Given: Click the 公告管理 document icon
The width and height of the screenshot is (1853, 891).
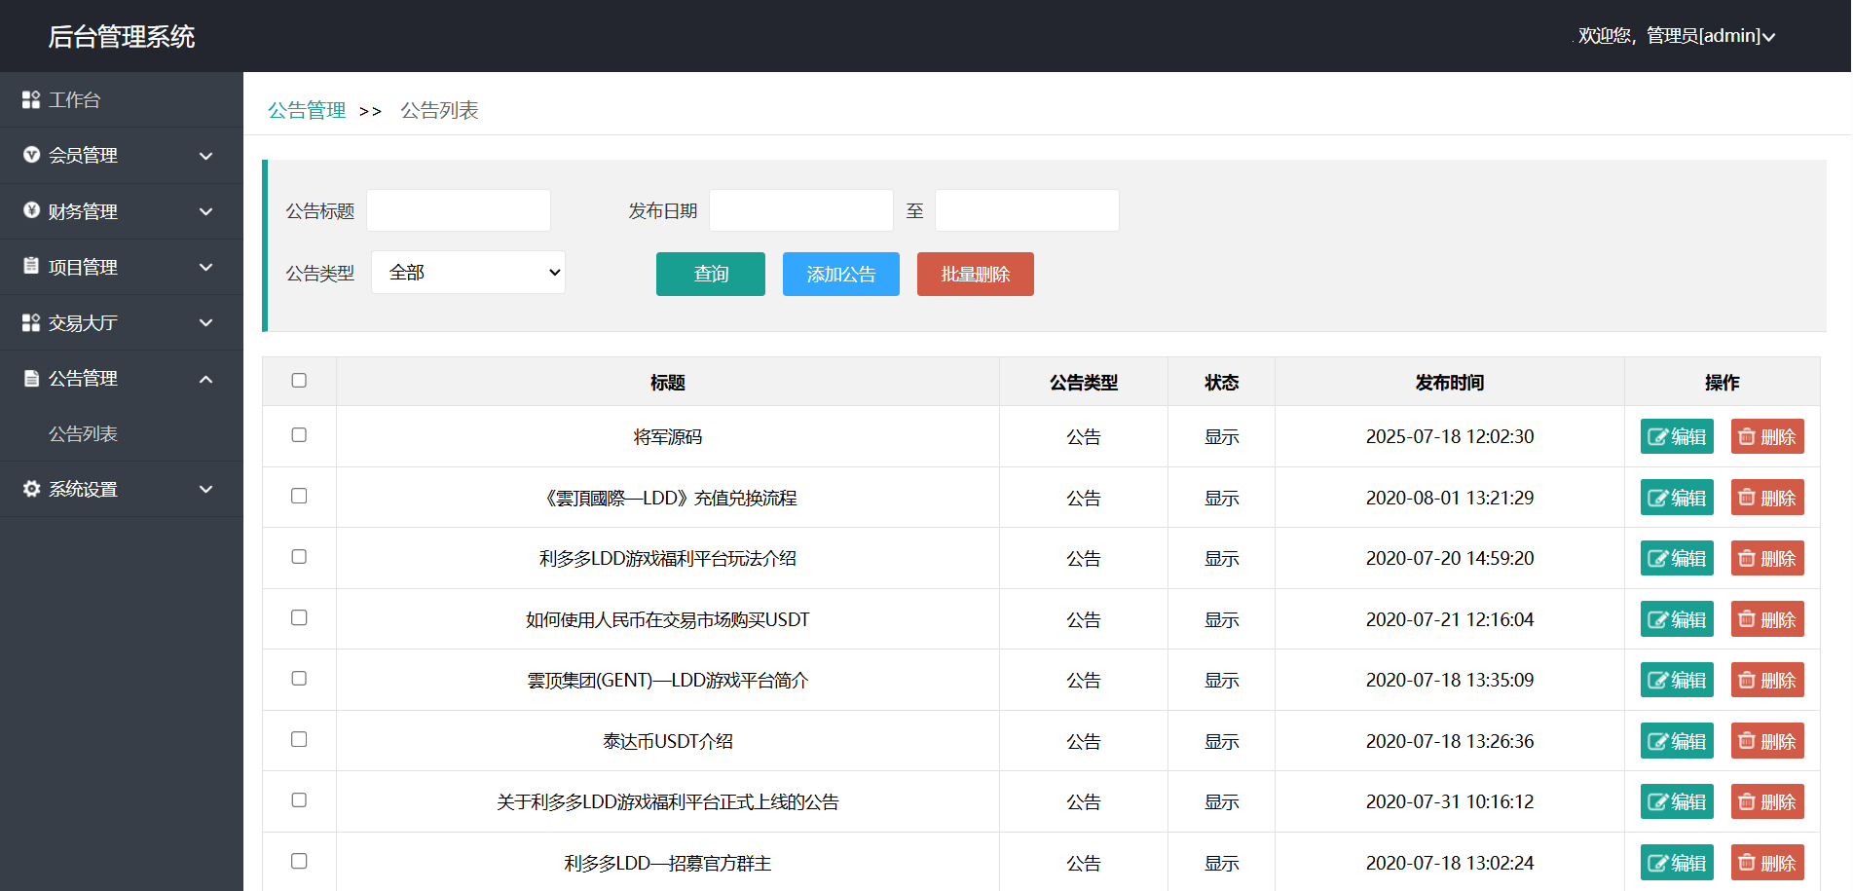Looking at the screenshot, I should [x=31, y=378].
